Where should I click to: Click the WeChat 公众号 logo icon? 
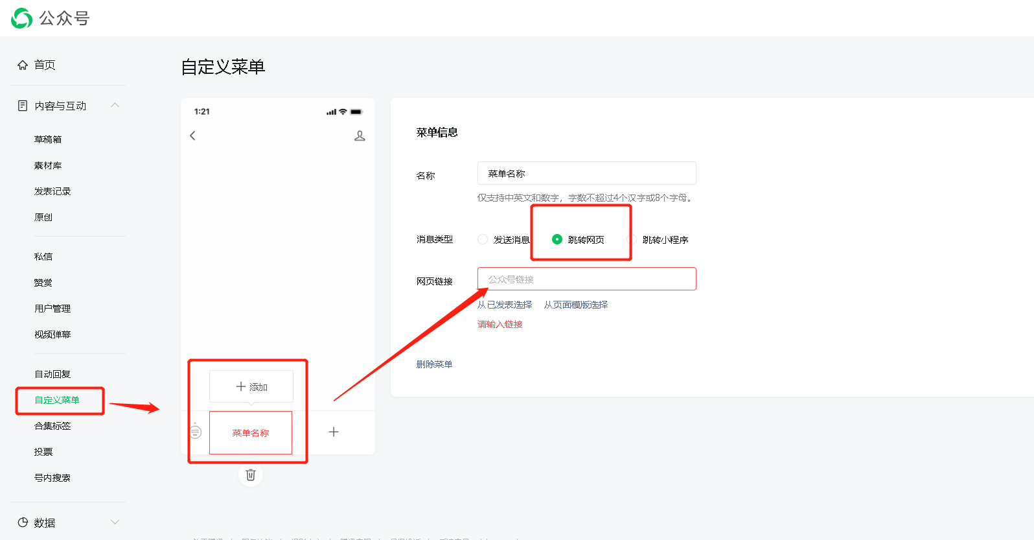click(x=22, y=18)
